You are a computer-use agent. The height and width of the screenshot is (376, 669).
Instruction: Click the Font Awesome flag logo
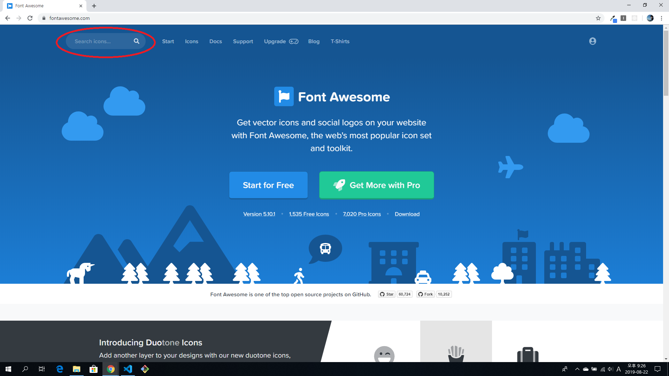pos(284,96)
